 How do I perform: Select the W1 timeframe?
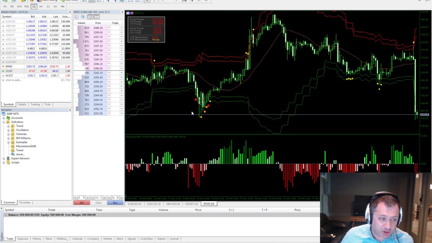(x=55, y=6)
